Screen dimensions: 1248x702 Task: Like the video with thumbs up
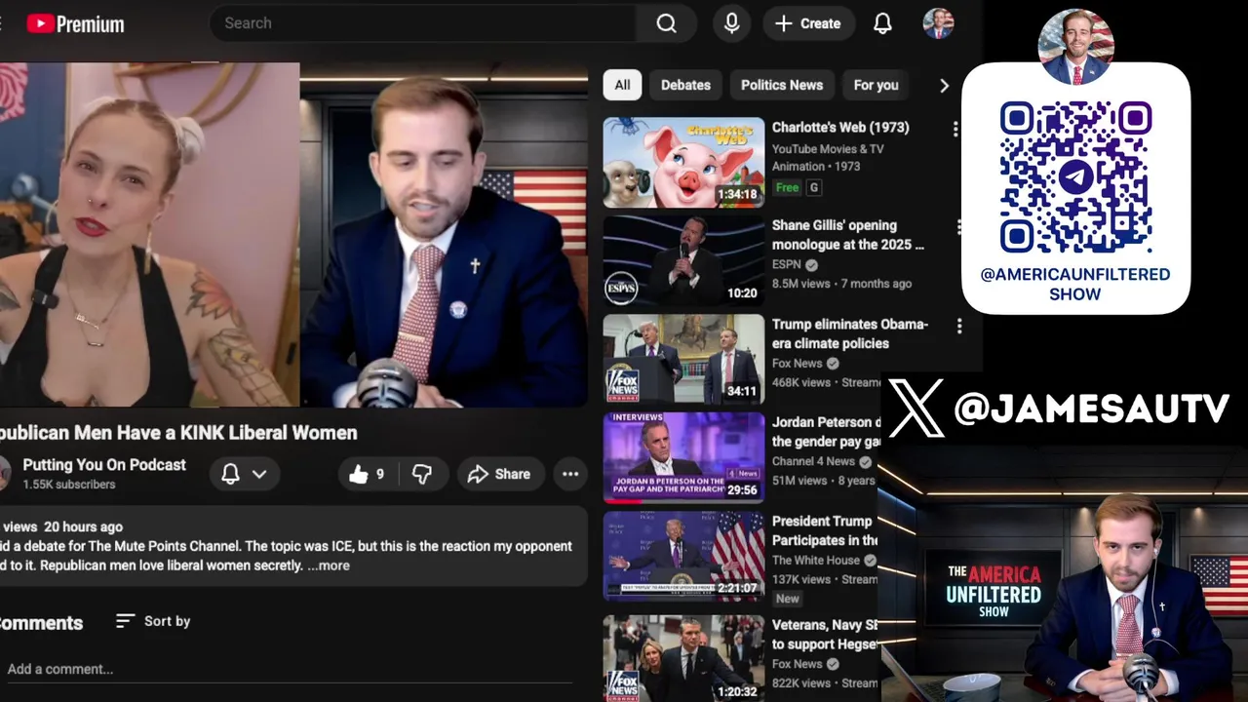367,474
